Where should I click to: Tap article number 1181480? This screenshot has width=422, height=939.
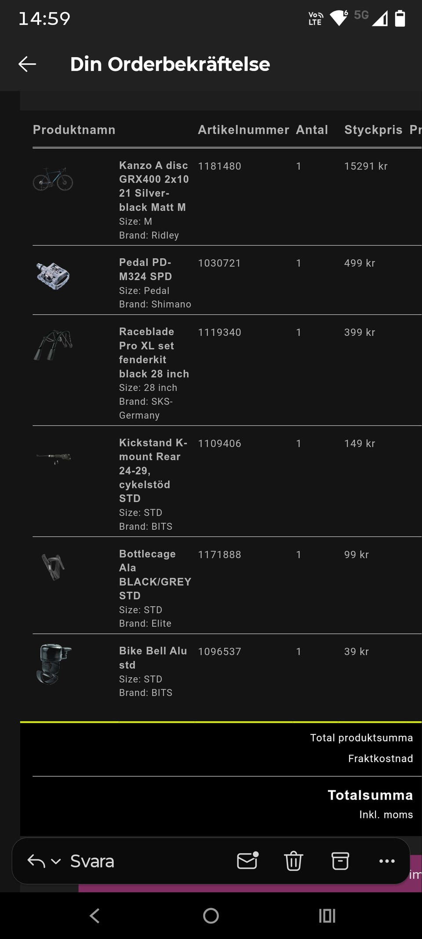[x=219, y=166]
